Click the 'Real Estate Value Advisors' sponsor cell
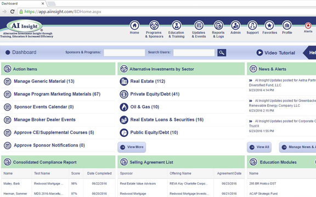 pyautogui.click(x=138, y=183)
